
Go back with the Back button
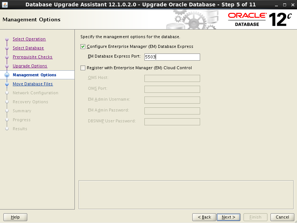click(x=204, y=217)
